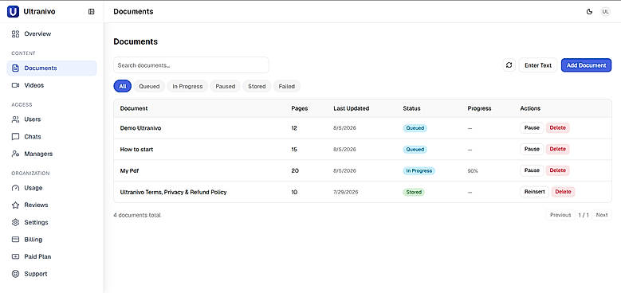Click the Managers icon

pos(15,154)
